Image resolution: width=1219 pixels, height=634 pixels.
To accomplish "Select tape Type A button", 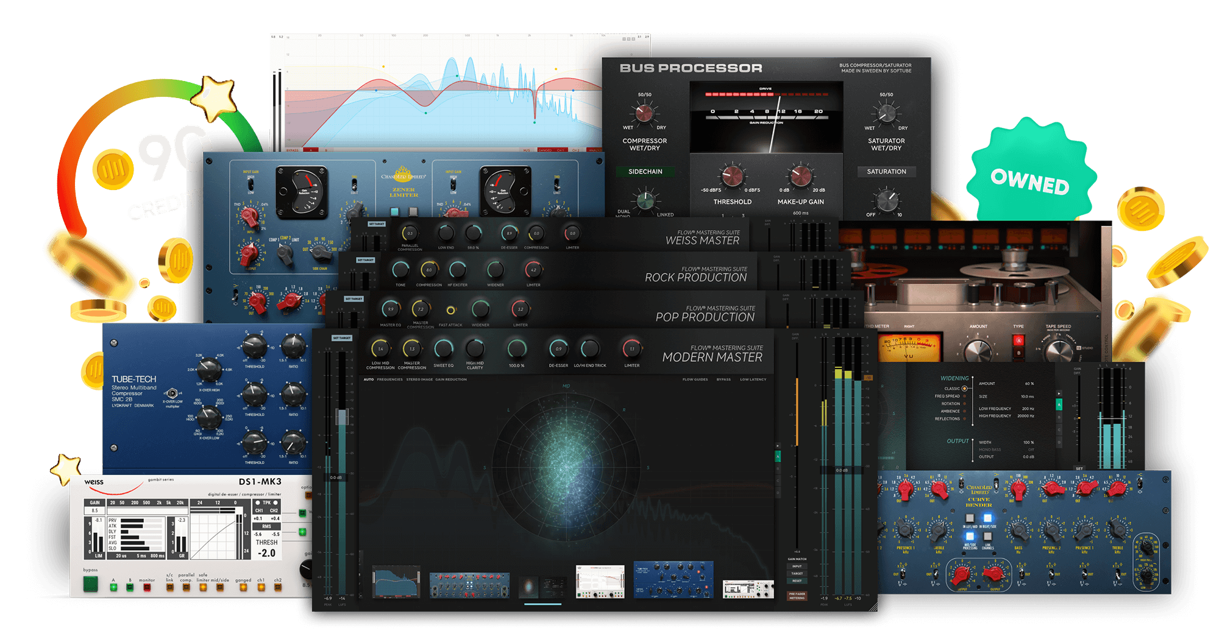I will (1018, 341).
